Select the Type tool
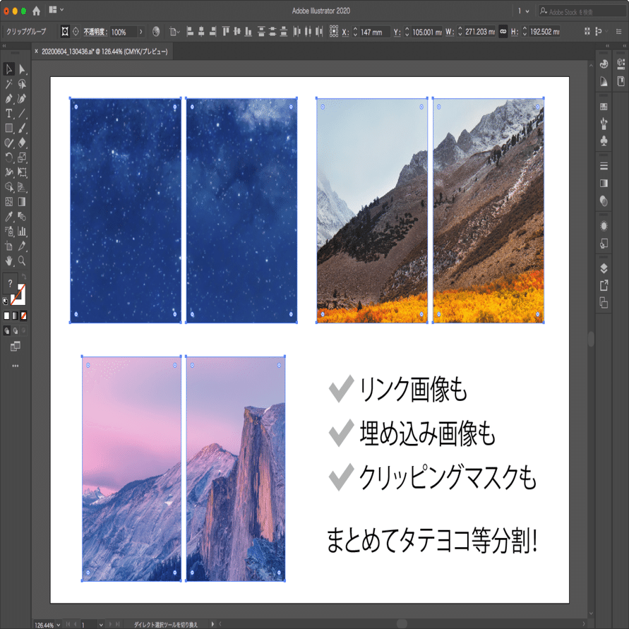 [x=8, y=112]
